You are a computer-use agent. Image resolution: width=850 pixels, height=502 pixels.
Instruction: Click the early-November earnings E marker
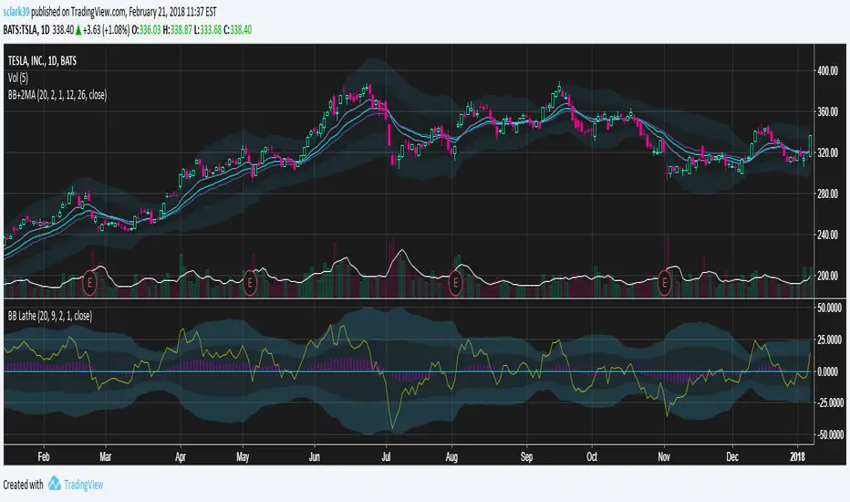click(x=664, y=283)
